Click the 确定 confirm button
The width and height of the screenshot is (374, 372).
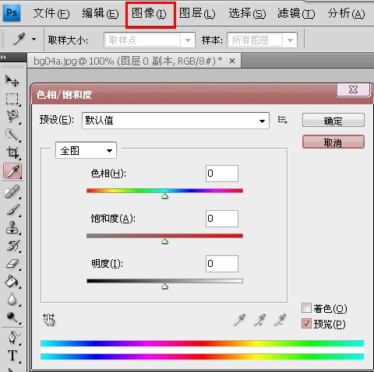333,121
